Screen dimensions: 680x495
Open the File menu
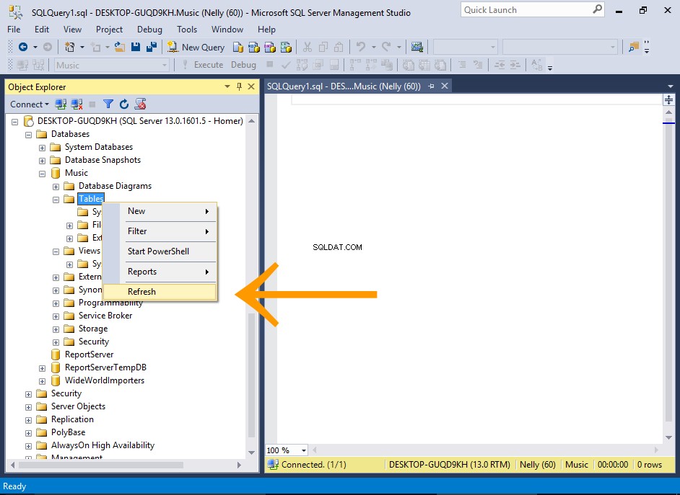[14, 30]
